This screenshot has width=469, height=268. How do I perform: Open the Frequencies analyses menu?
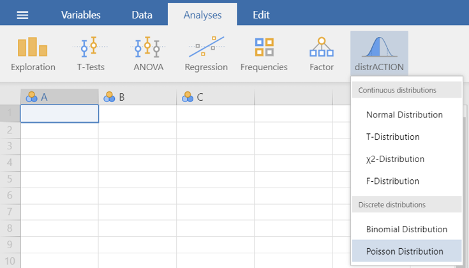click(264, 54)
